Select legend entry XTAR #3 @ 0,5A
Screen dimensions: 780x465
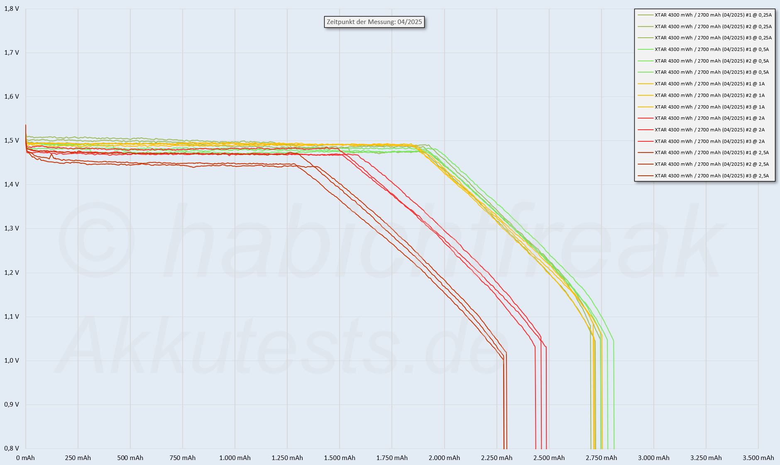point(703,72)
